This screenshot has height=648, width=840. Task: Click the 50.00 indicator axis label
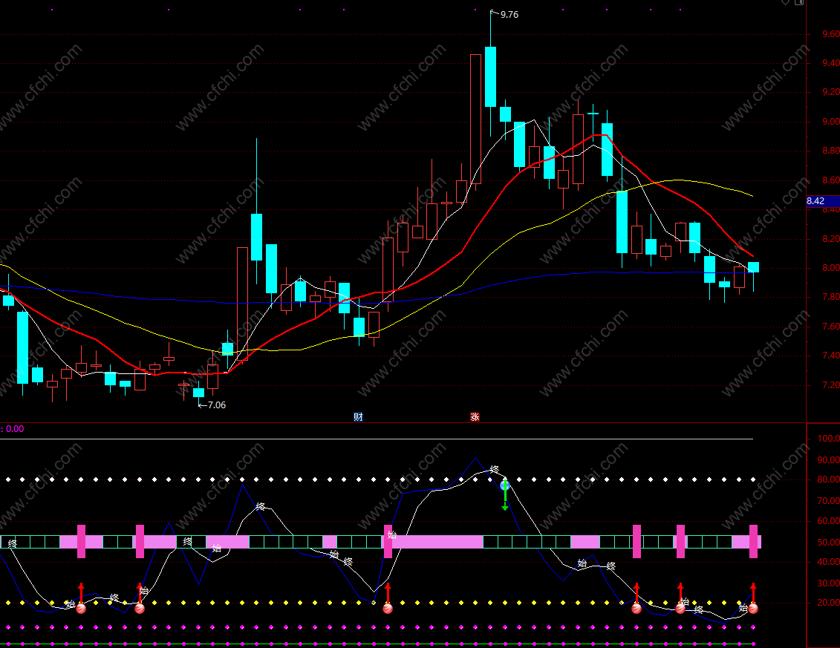828,542
